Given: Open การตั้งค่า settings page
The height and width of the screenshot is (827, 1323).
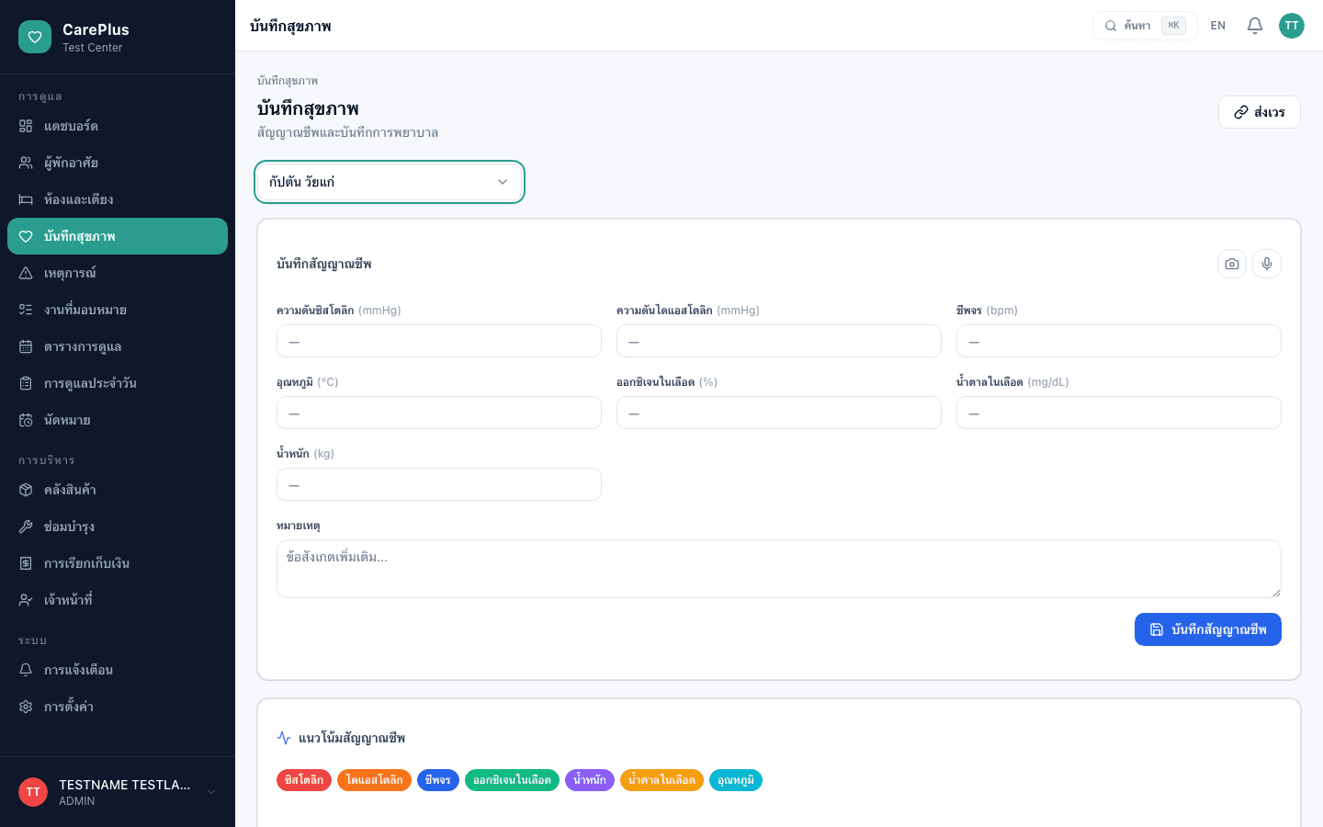Looking at the screenshot, I should tap(118, 707).
